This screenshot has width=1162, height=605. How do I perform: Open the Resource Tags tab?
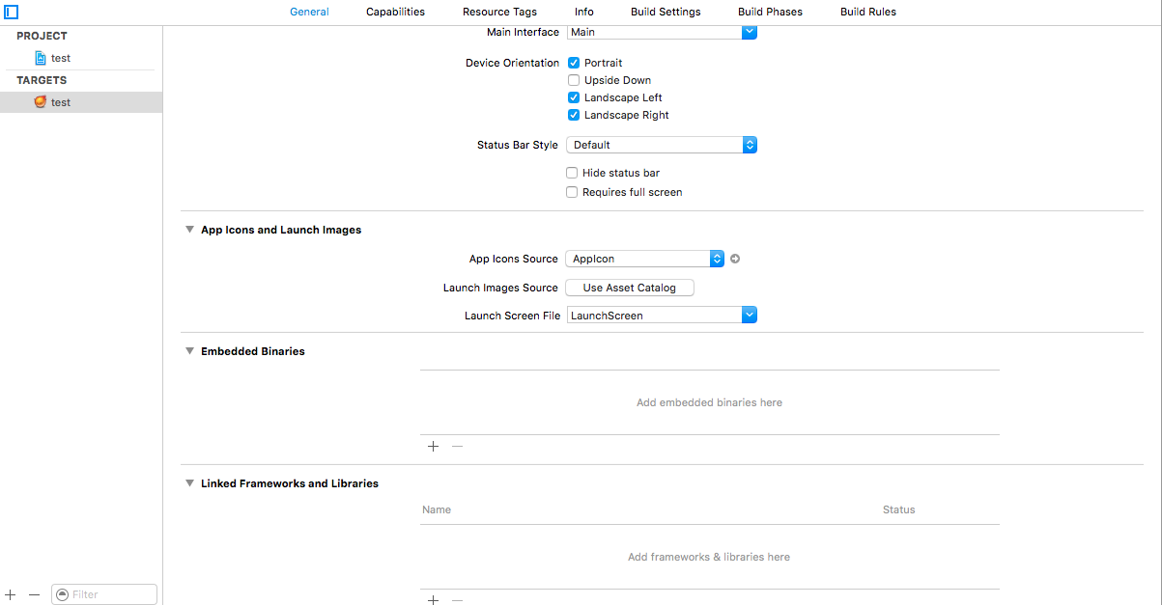(499, 12)
